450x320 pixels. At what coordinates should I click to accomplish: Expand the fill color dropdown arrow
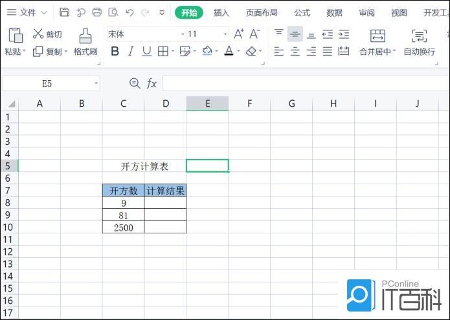[216, 51]
